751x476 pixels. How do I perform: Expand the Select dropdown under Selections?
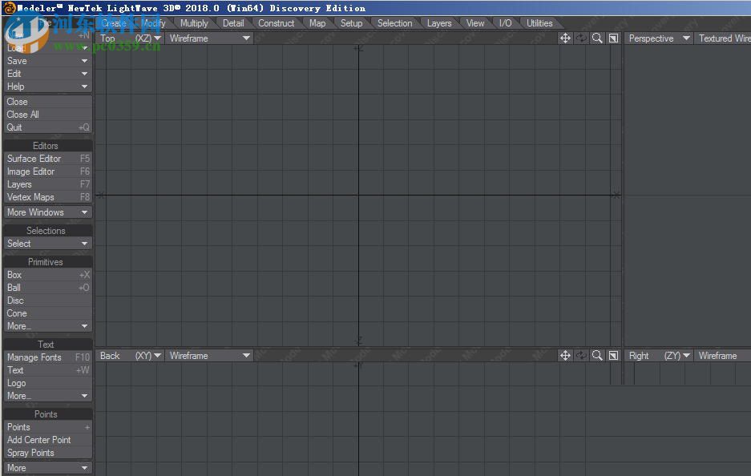[47, 244]
